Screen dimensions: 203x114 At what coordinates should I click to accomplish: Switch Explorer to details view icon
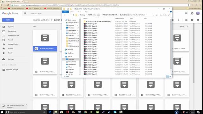[x=168, y=76]
